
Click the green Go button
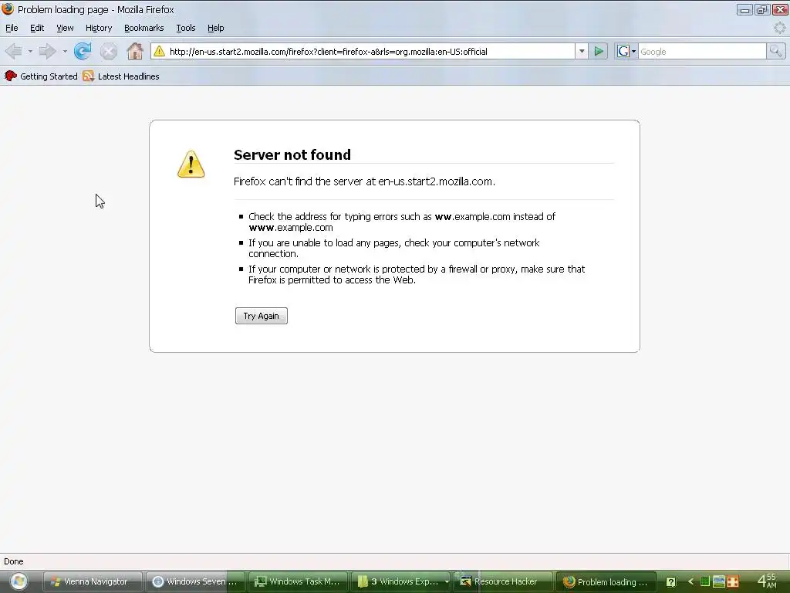tap(598, 52)
